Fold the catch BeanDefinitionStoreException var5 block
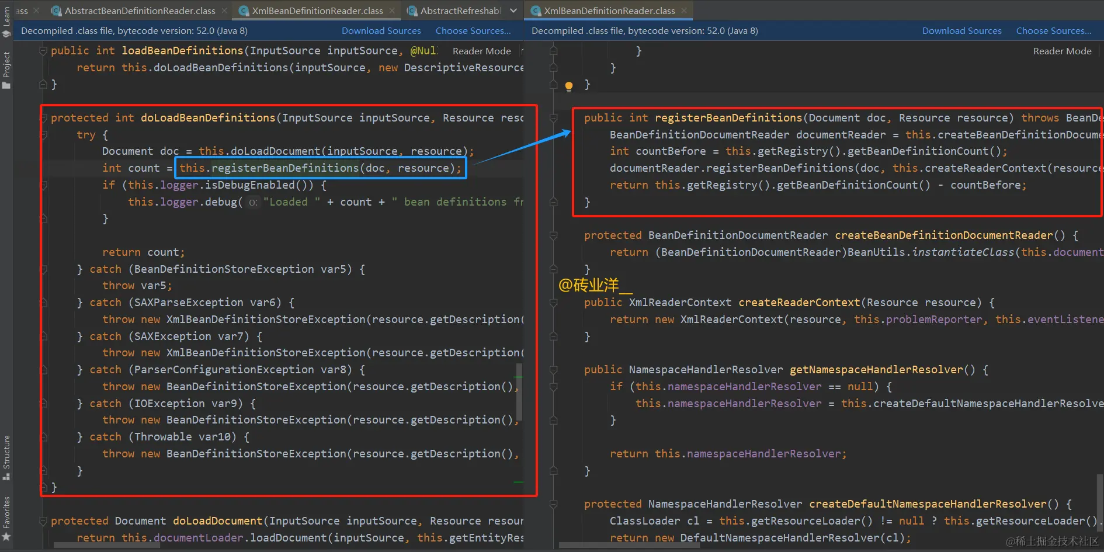Viewport: 1104px width, 552px height. click(43, 269)
